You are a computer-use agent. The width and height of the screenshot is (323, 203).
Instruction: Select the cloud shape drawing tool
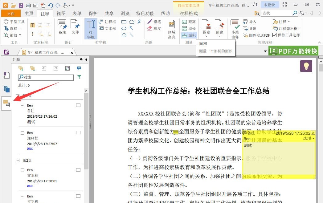click(x=132, y=22)
